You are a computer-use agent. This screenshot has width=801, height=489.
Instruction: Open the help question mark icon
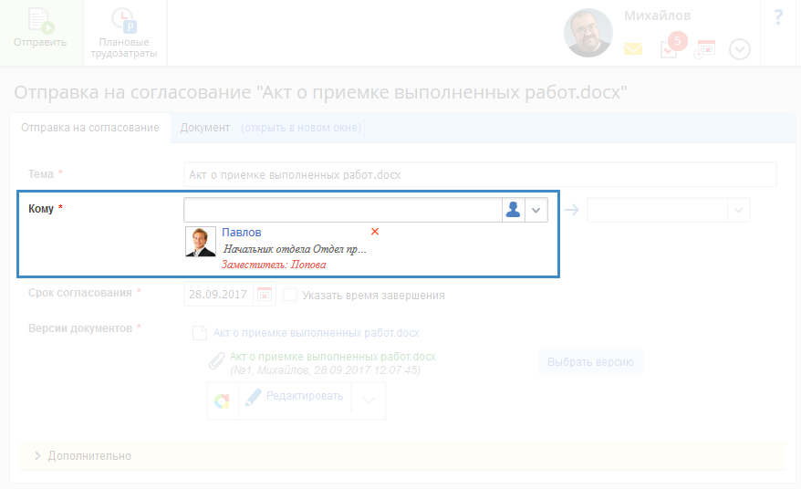777,17
